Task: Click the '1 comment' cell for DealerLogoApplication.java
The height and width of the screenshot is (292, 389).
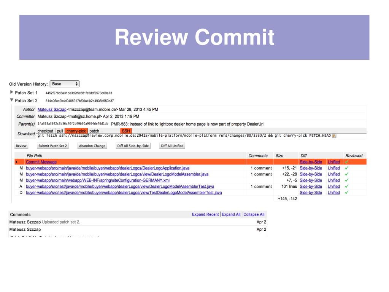Action: coord(261,168)
